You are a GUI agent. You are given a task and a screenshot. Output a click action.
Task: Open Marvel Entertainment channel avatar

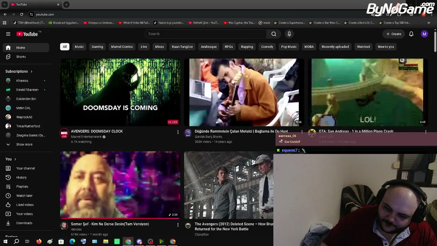click(64, 133)
